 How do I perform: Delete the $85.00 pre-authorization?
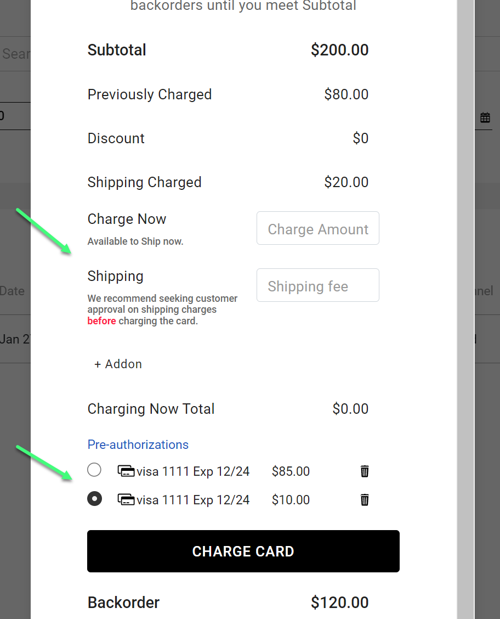tap(365, 471)
